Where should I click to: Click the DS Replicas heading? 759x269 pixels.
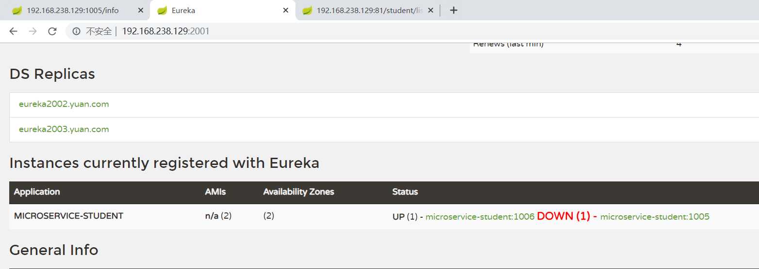(x=52, y=74)
